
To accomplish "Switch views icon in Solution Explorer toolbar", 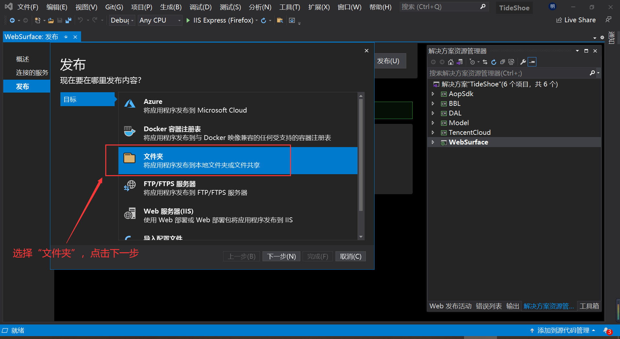I will 460,62.
